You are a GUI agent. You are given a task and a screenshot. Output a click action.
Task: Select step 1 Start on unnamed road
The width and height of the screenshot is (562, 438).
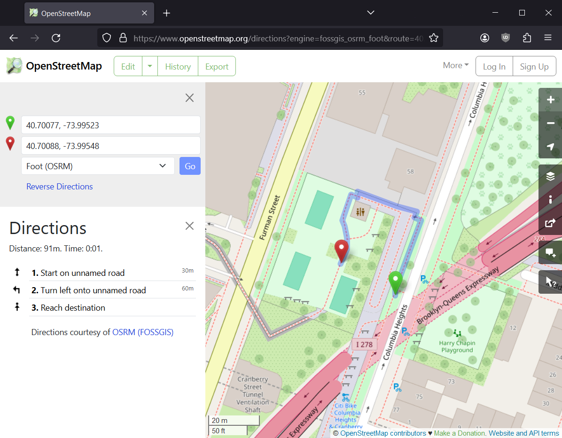coord(113,273)
